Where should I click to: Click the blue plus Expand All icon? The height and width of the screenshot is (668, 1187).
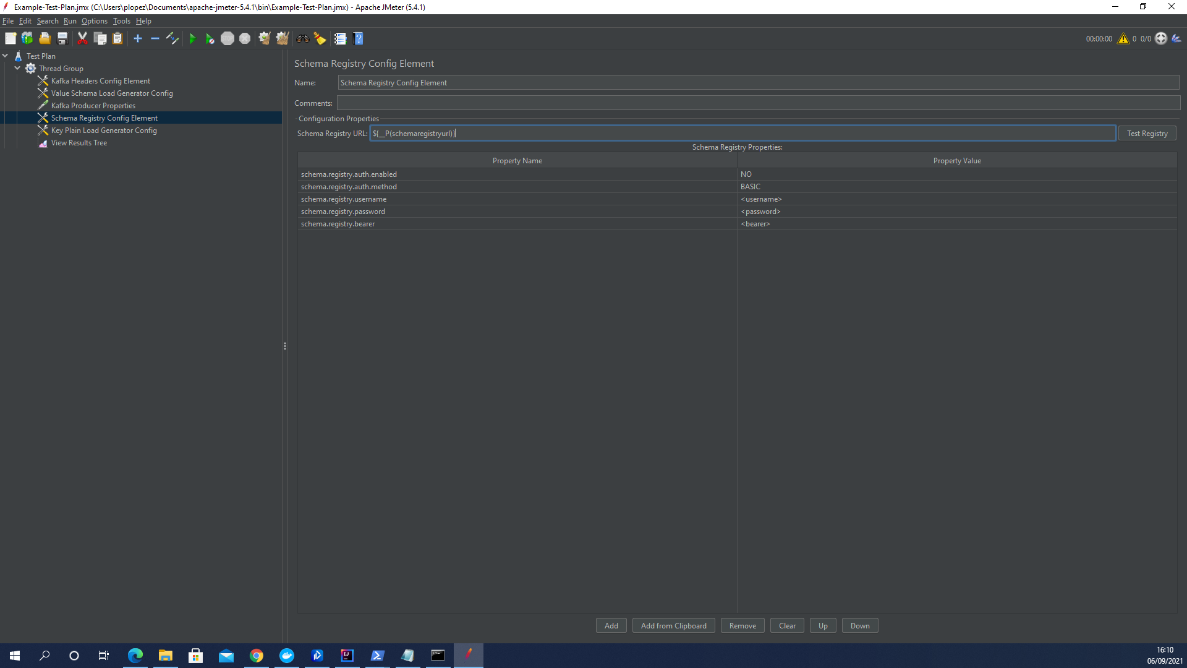click(x=138, y=38)
